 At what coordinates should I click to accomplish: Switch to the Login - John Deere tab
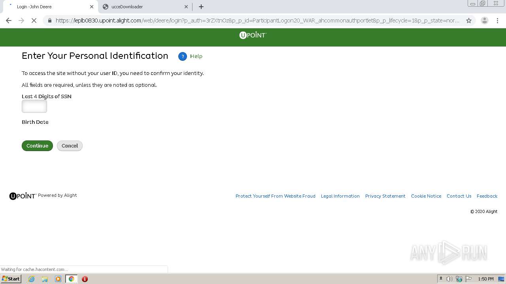[49, 7]
